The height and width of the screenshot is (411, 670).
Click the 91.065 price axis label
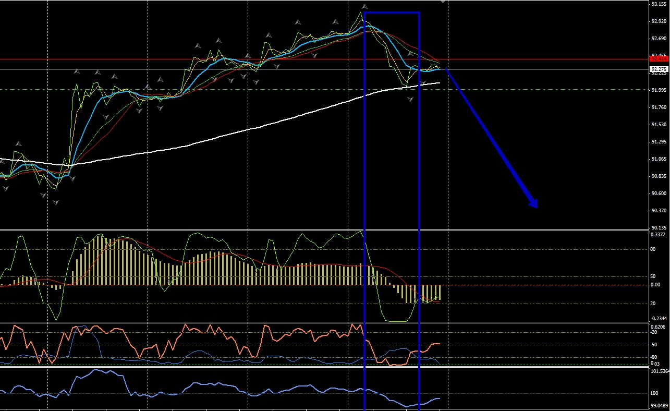pyautogui.click(x=659, y=159)
